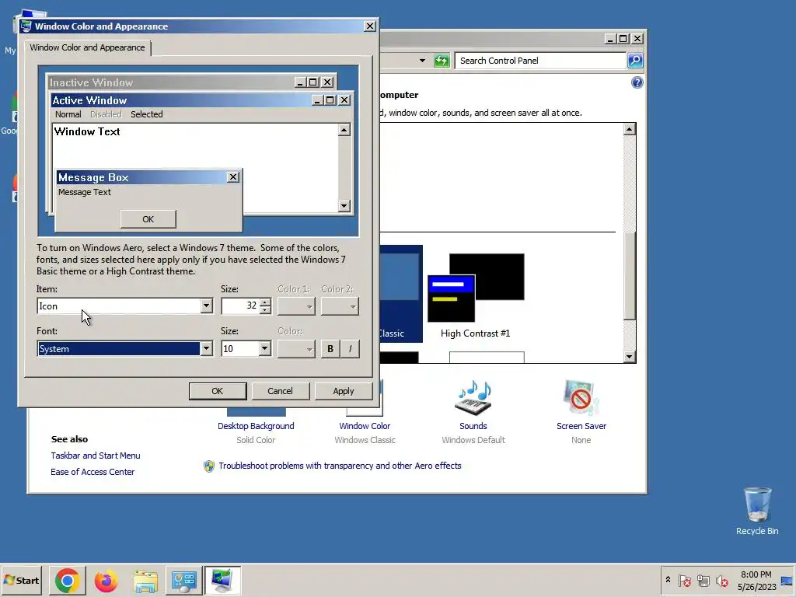
Task: Toggle Bold font button
Action: tap(330, 349)
